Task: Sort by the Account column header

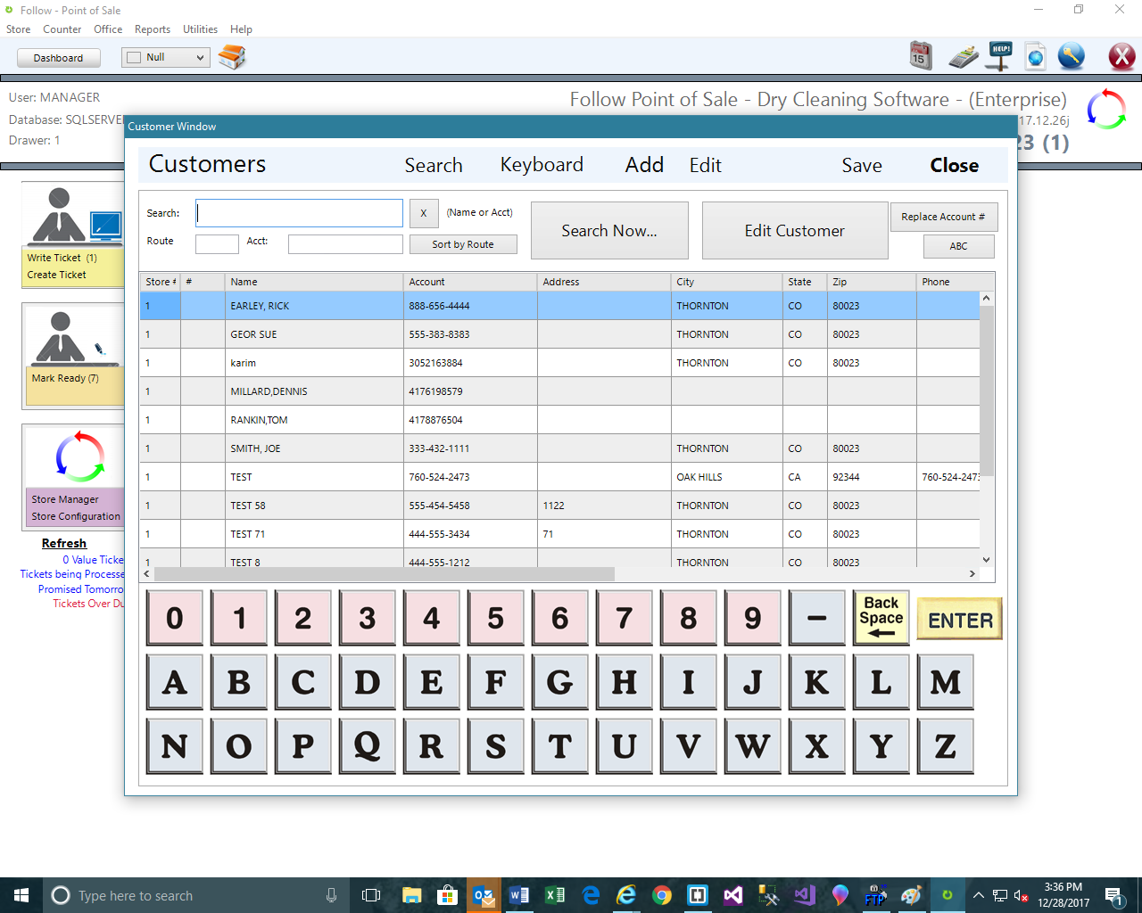Action: pos(470,282)
